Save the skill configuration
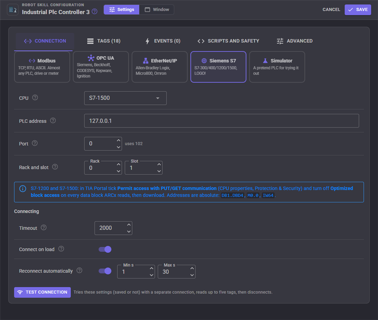This screenshot has width=378, height=320. tap(358, 10)
